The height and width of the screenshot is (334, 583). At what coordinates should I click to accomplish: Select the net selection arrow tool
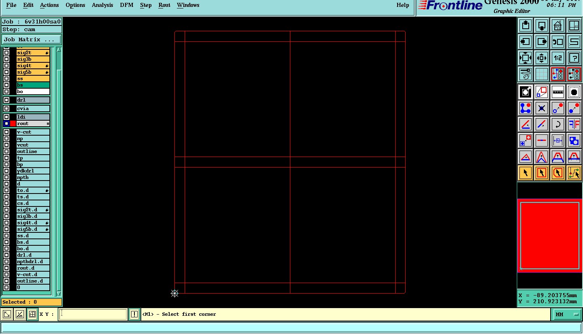[574, 173]
